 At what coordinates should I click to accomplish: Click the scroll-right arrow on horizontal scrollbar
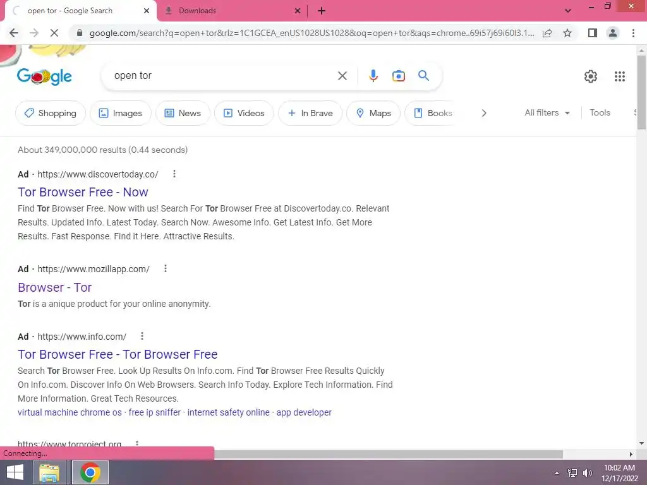tap(631, 454)
